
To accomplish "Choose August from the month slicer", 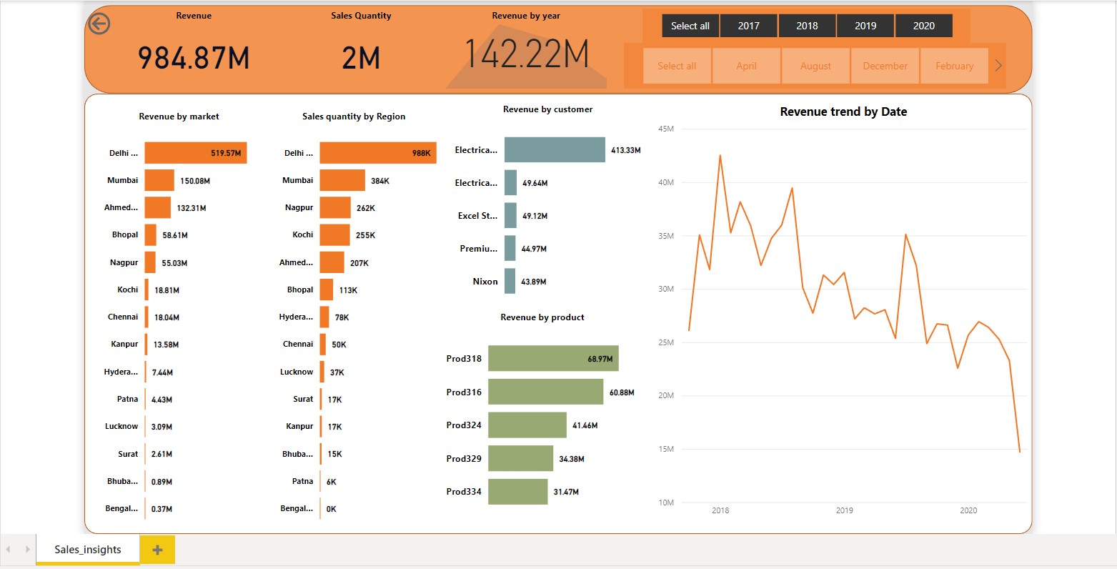I will click(815, 65).
